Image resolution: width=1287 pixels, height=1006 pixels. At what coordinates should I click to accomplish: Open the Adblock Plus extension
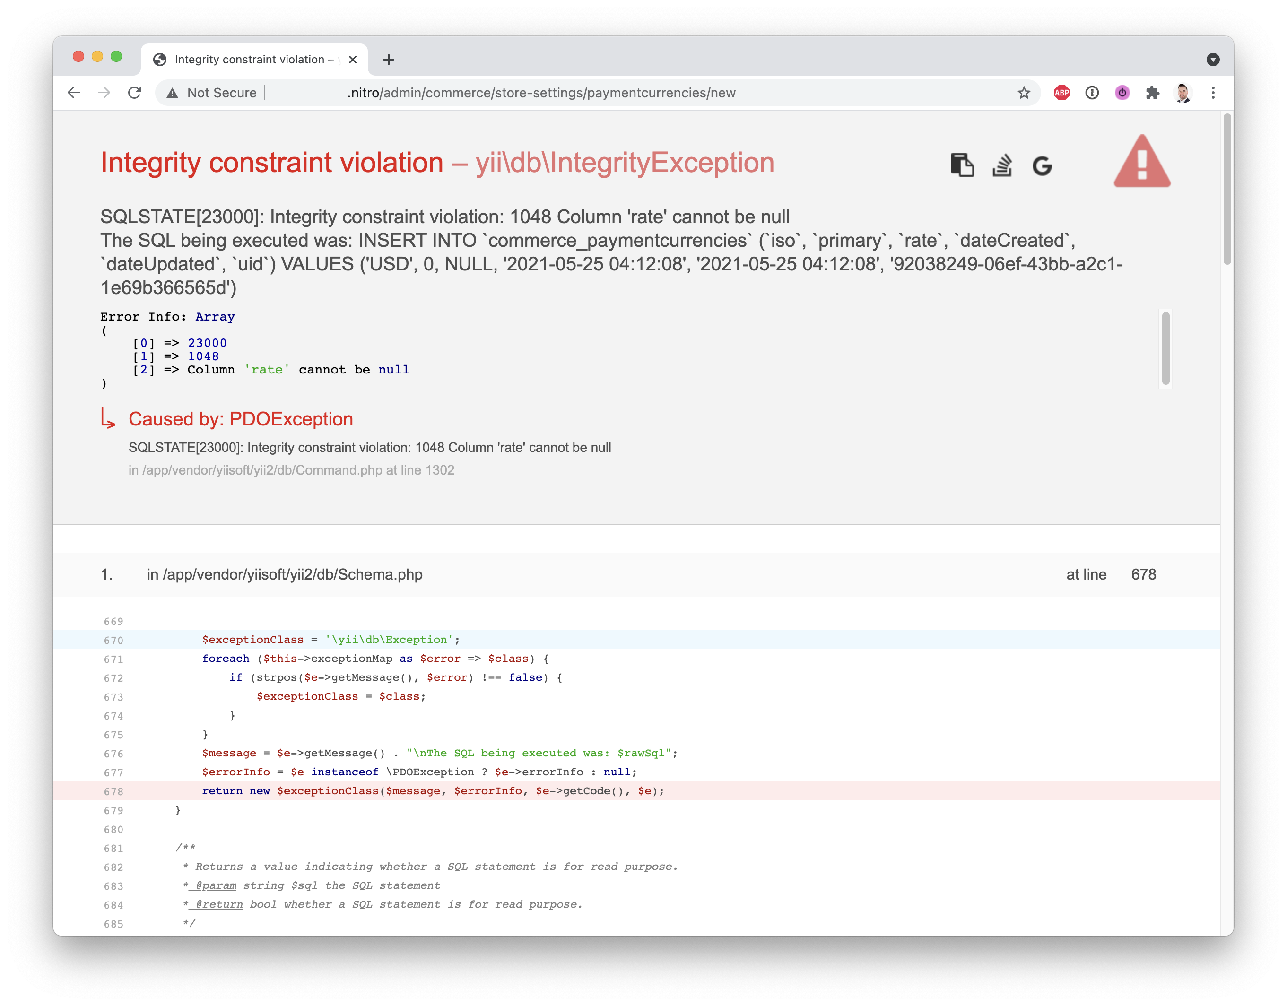coord(1062,93)
